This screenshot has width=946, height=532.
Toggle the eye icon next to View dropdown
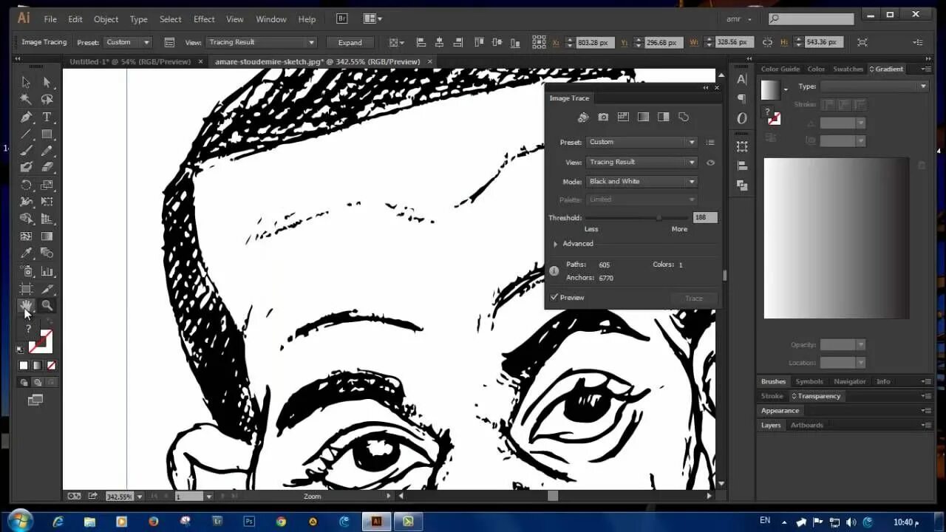pyautogui.click(x=710, y=163)
